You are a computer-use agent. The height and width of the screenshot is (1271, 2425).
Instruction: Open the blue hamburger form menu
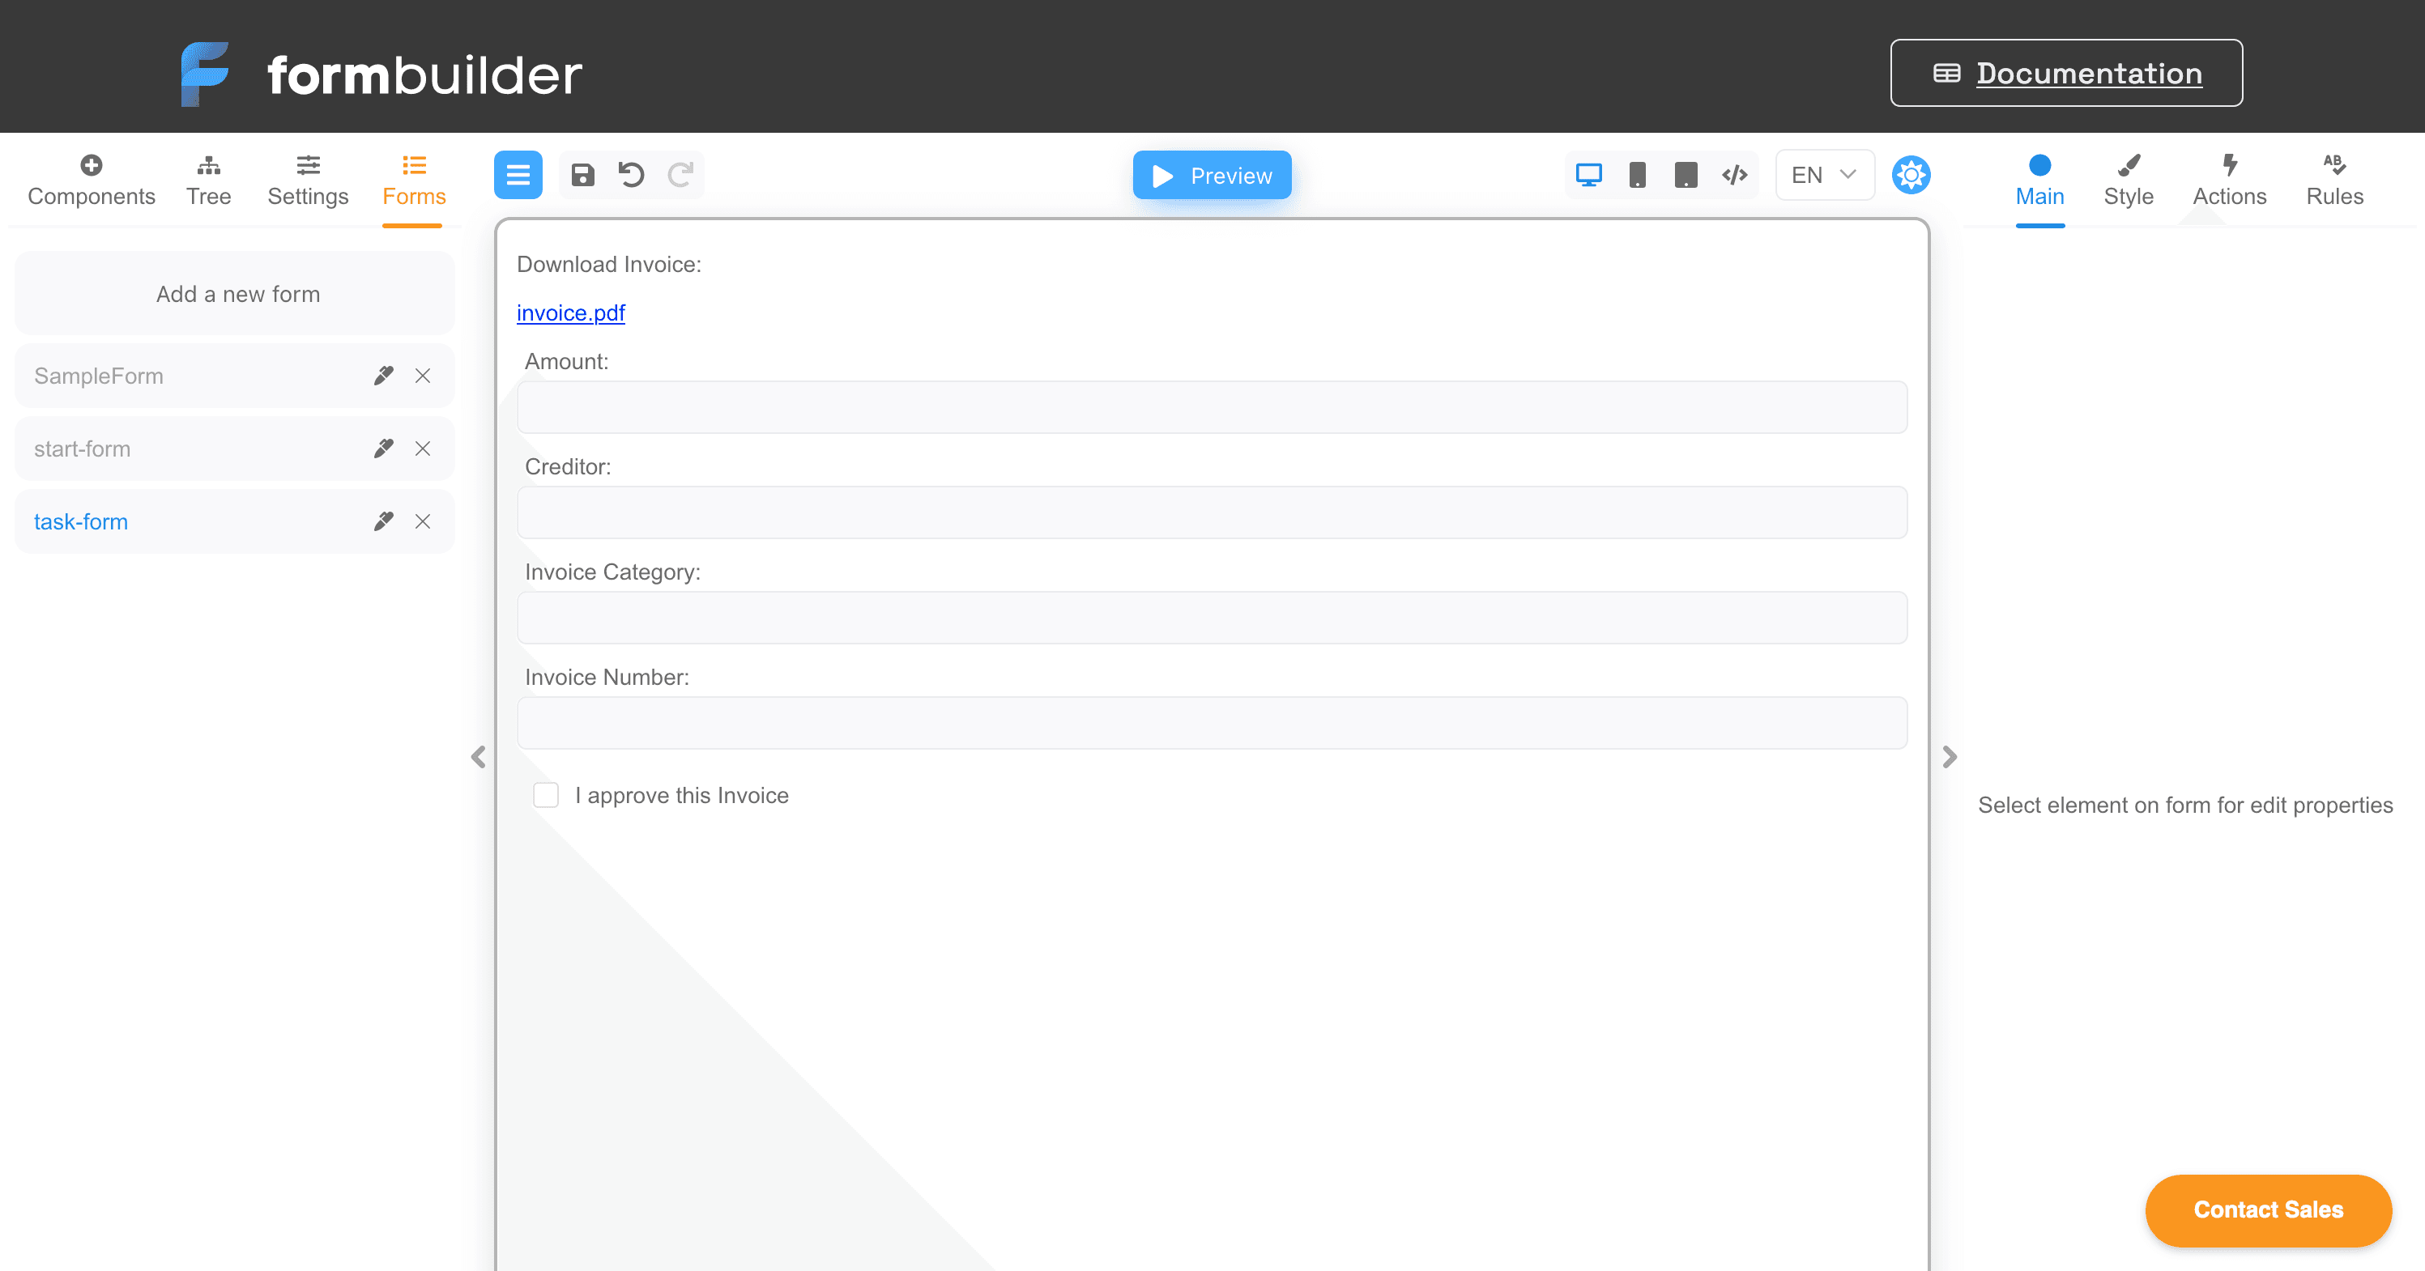(518, 175)
